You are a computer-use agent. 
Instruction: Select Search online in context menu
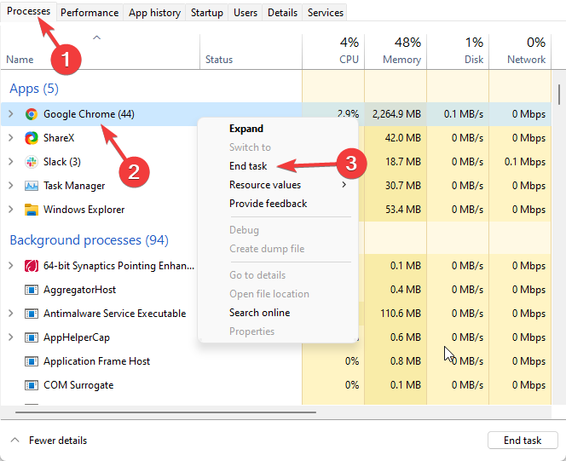point(259,313)
